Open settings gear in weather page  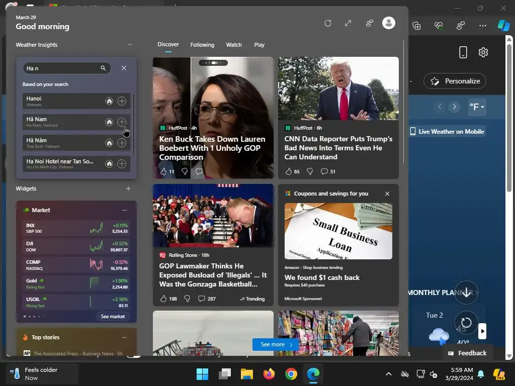(x=483, y=52)
